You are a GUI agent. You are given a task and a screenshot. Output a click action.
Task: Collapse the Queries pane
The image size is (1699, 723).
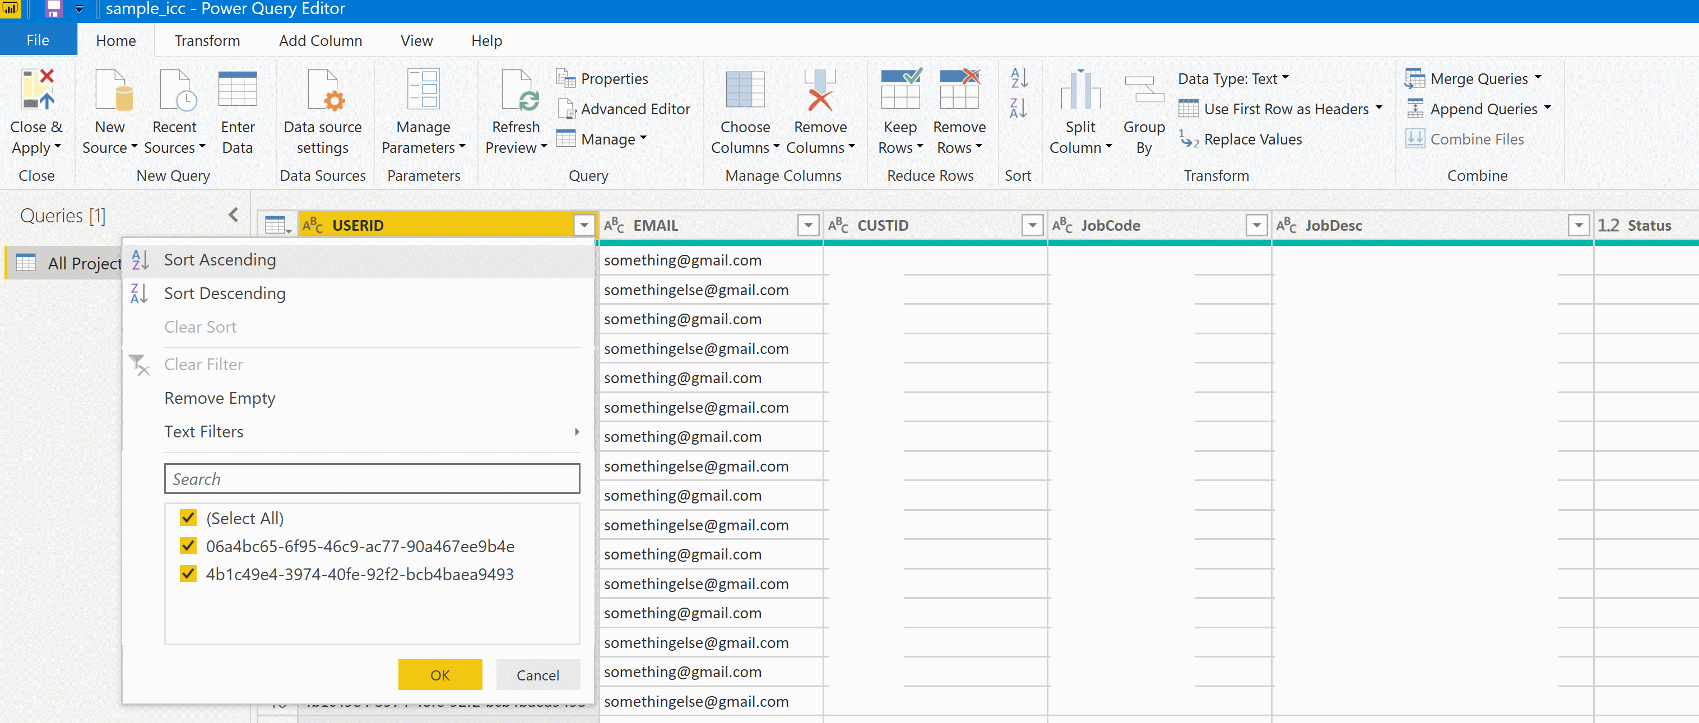point(234,215)
